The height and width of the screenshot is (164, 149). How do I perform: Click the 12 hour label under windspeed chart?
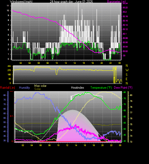[66, 63]
